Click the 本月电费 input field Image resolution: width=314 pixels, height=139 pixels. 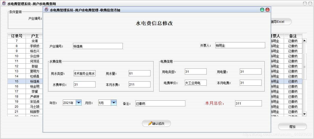click(x=251, y=83)
